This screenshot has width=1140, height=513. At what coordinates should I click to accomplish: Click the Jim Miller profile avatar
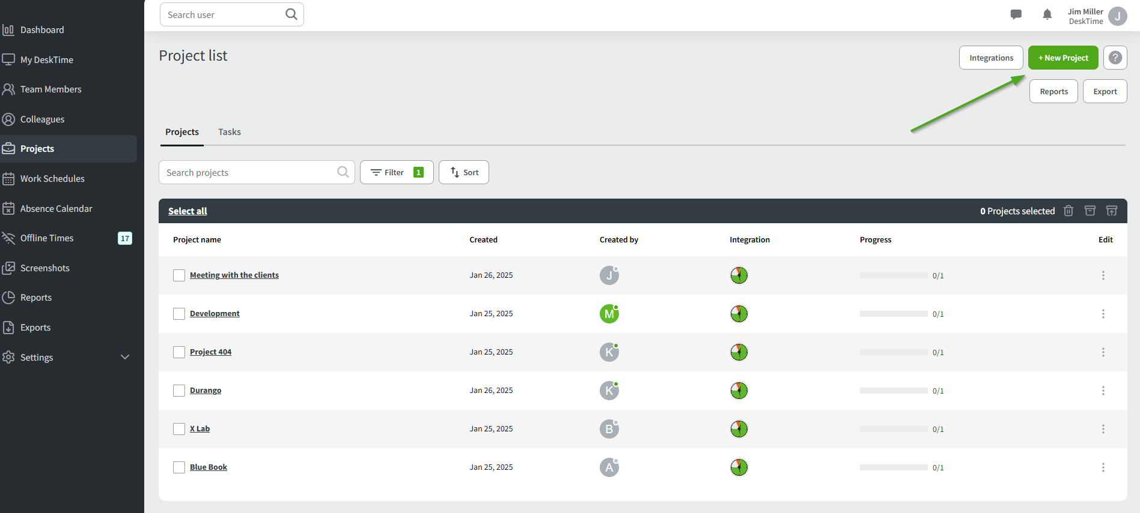click(1117, 16)
